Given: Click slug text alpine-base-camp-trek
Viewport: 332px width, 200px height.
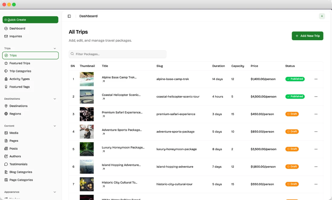Looking at the screenshot, I should [173, 79].
